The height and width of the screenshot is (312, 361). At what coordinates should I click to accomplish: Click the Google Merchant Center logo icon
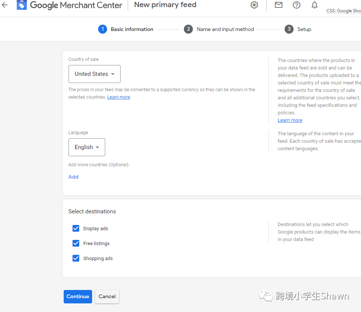pos(22,5)
